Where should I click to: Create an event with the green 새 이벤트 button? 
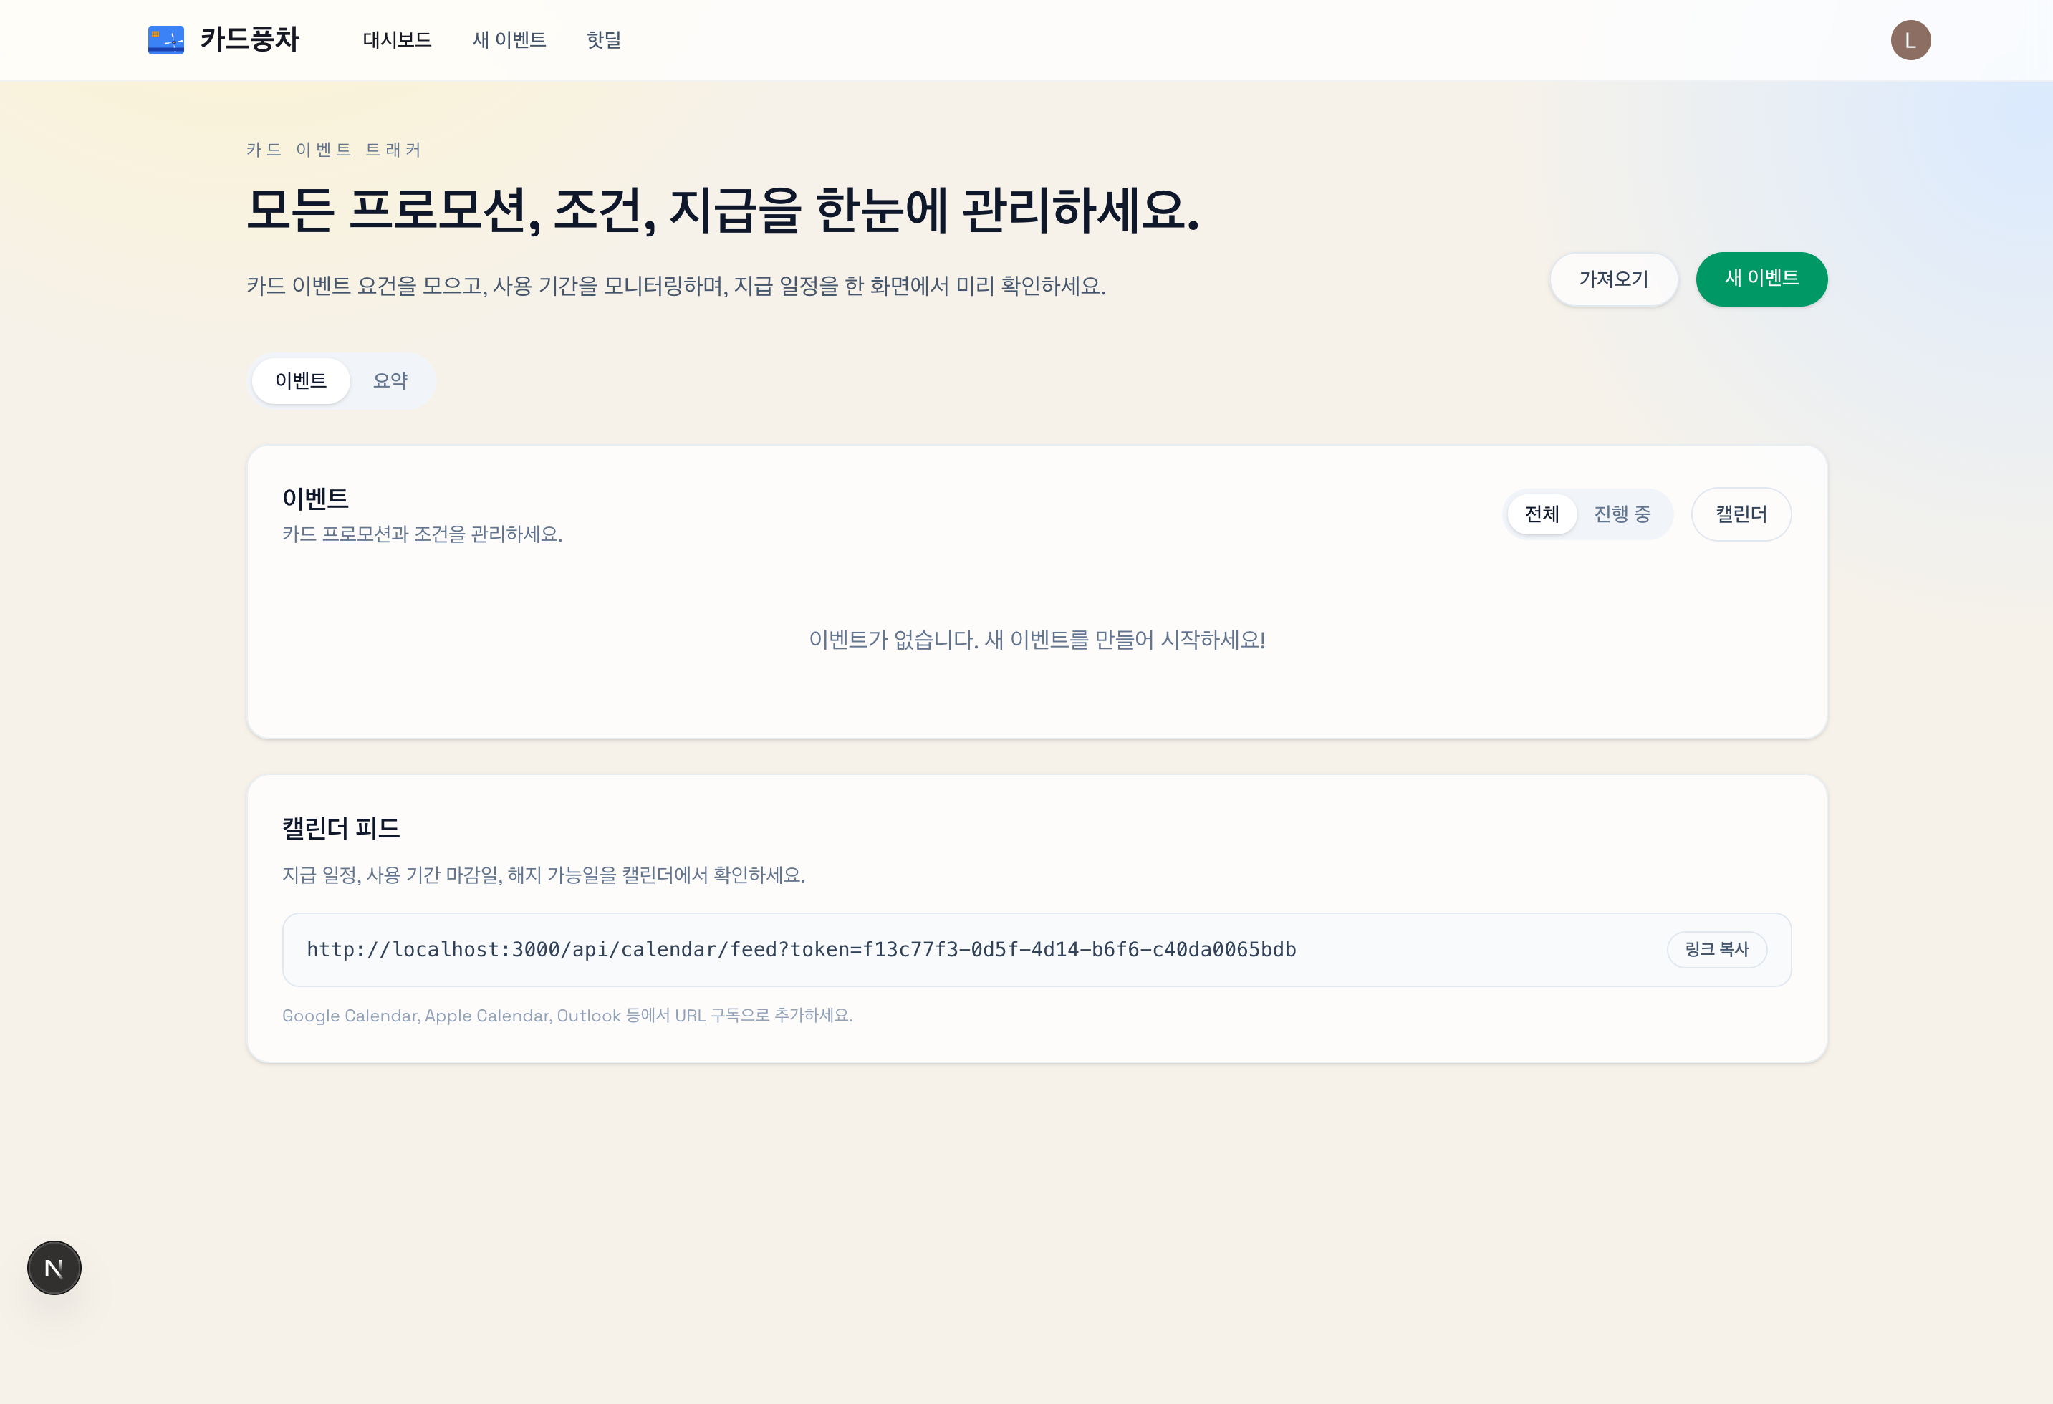1761,279
